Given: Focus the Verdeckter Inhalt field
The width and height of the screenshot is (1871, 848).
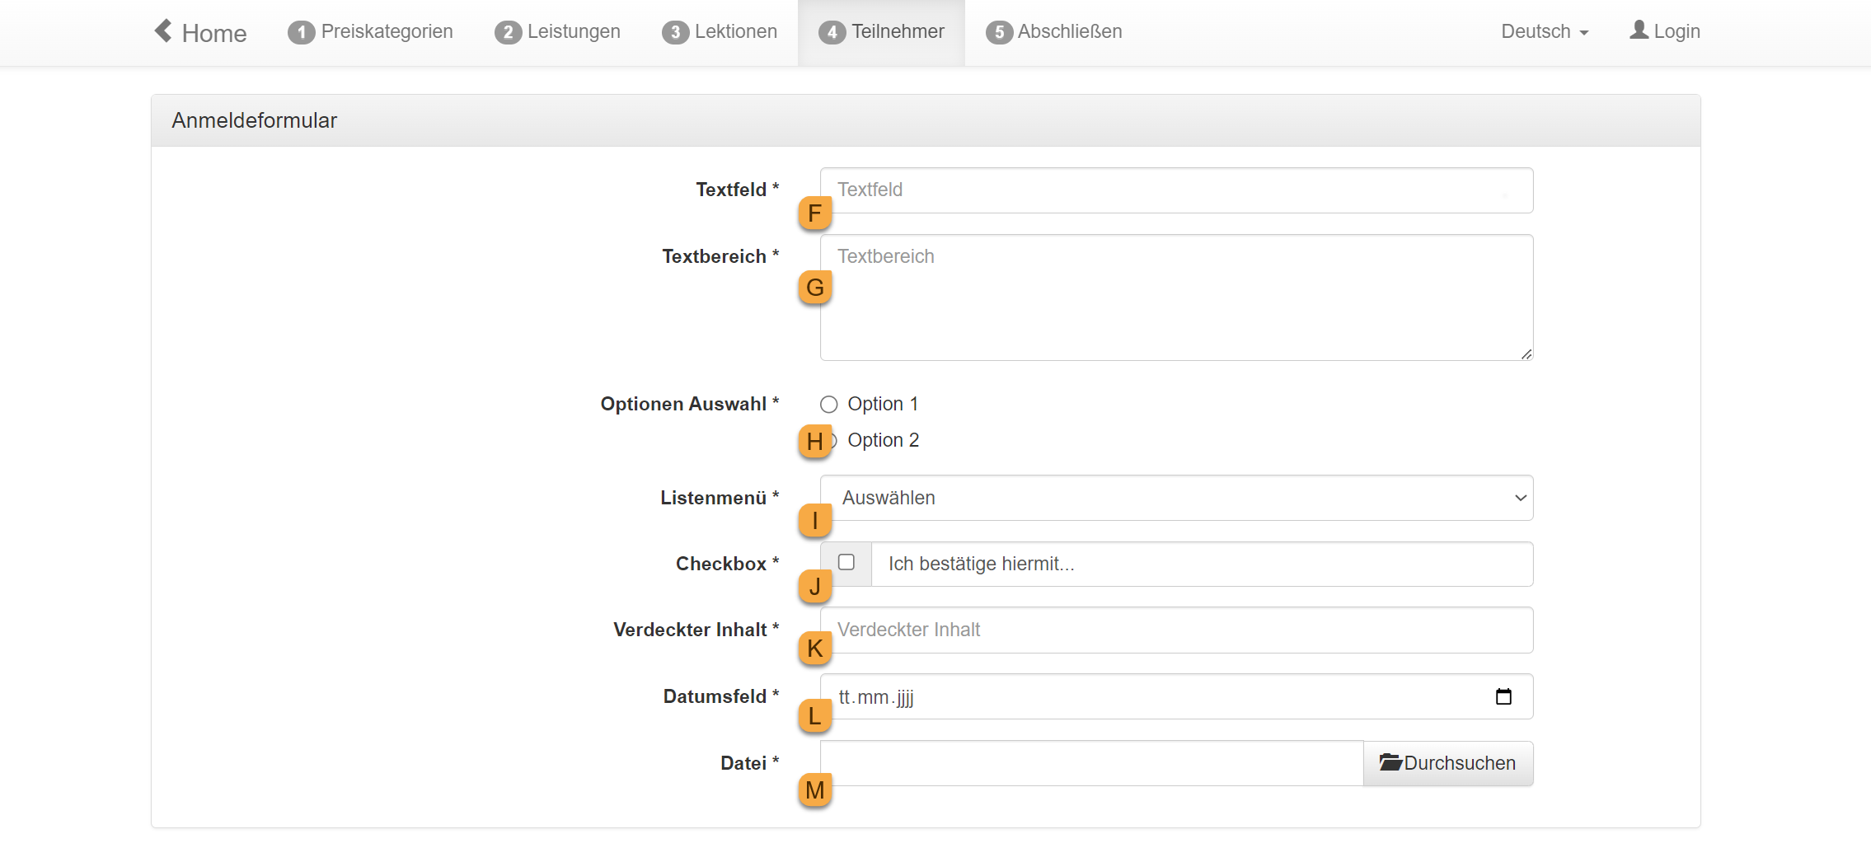Looking at the screenshot, I should (x=1176, y=630).
